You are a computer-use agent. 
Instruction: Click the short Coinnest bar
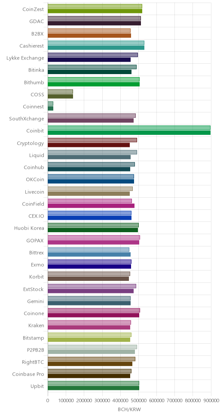click(x=50, y=108)
